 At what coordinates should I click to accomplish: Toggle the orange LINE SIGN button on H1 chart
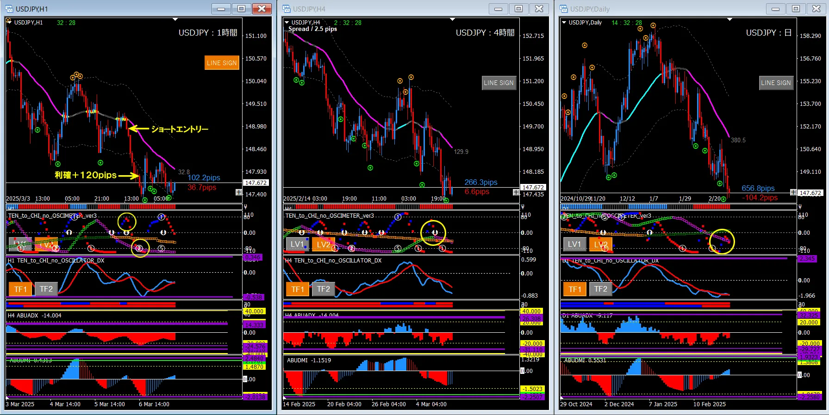click(222, 63)
